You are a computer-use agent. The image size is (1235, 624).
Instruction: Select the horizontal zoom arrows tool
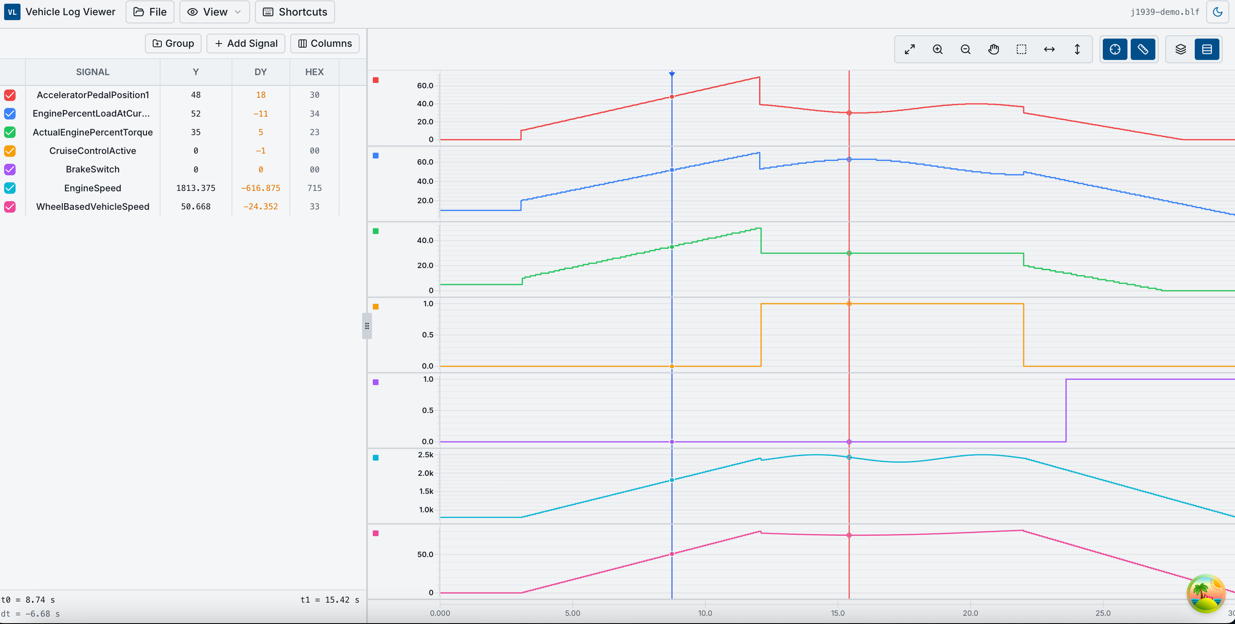[x=1049, y=49]
